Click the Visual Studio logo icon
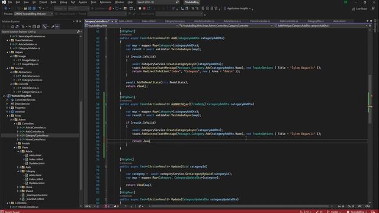 pos(4,2)
